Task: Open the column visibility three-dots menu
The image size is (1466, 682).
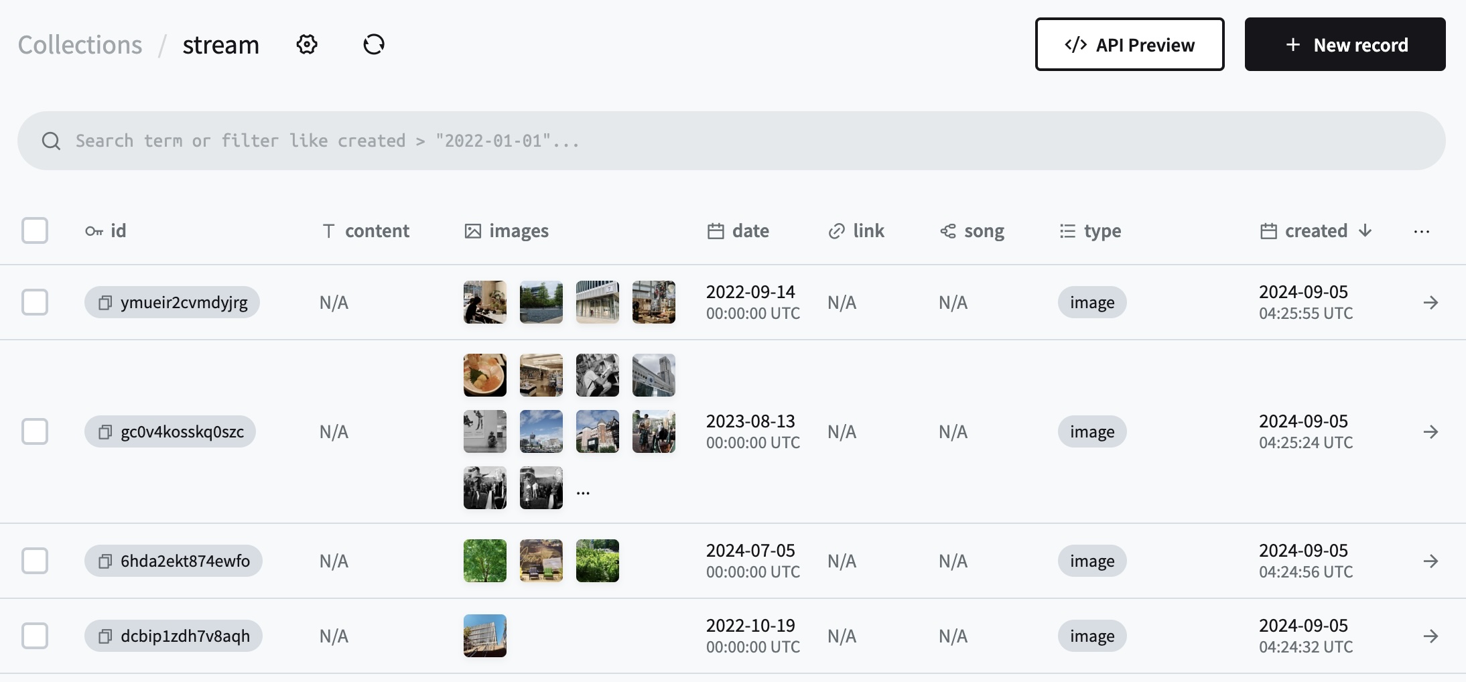Action: (1421, 232)
